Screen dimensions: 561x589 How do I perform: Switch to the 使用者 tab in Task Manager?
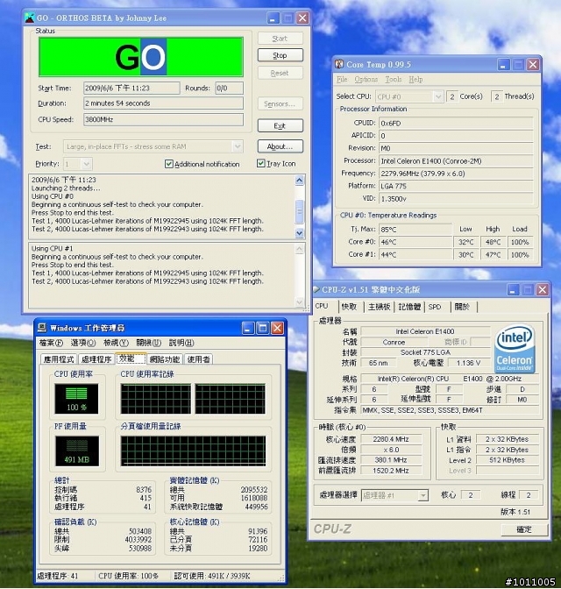click(198, 359)
